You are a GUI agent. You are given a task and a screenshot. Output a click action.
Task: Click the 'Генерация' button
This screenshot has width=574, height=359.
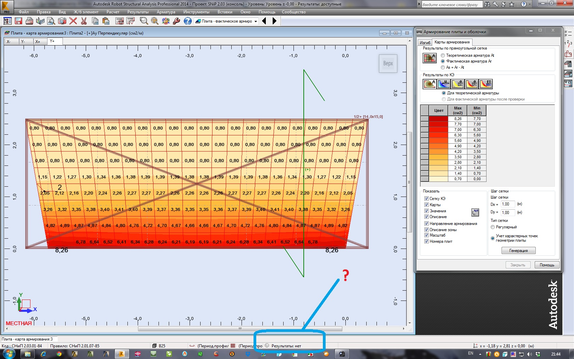tap(518, 251)
